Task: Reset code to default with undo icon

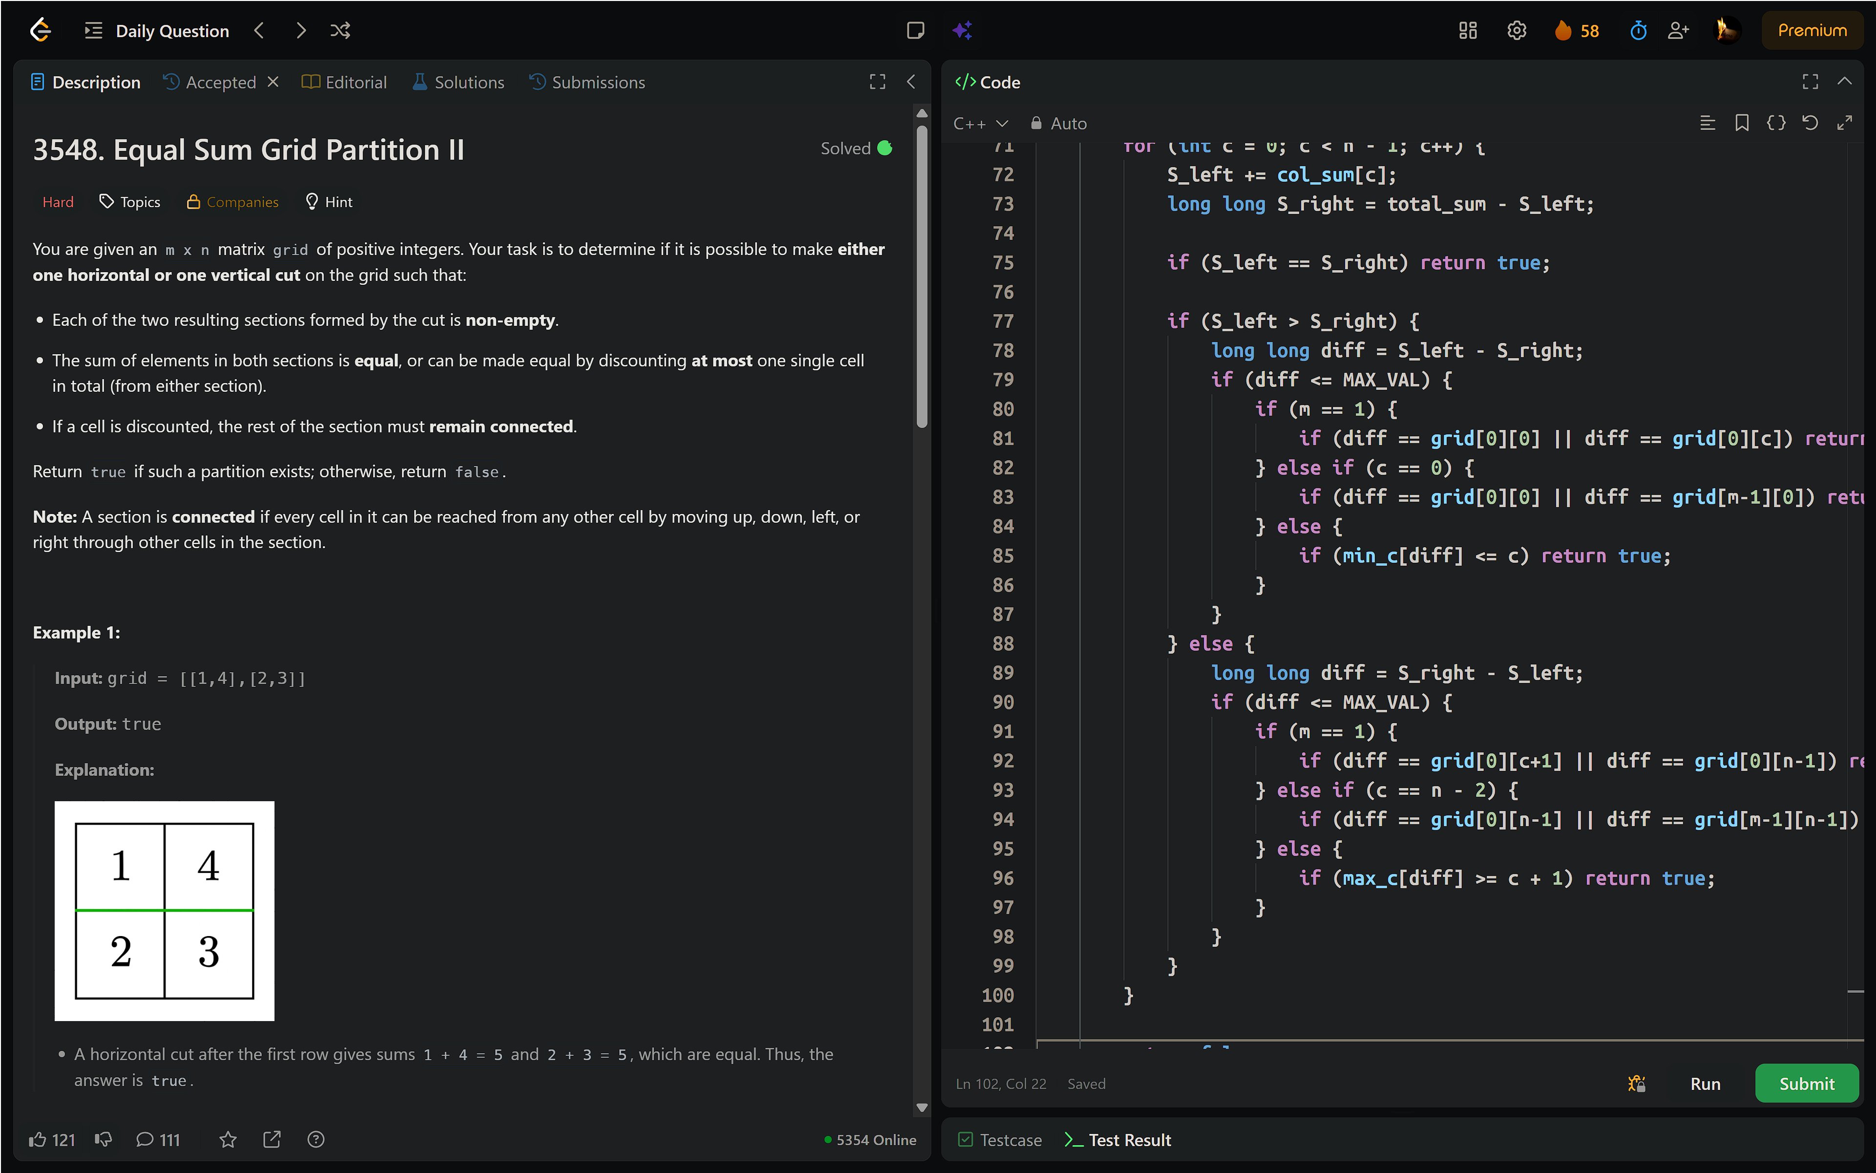Action: [x=1810, y=123]
